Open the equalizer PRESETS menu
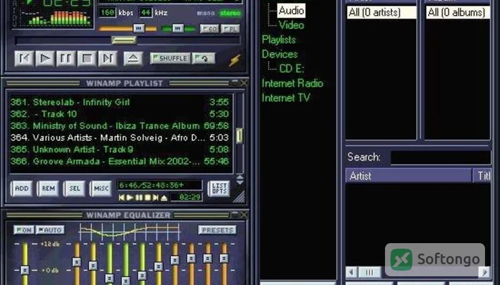500x285 pixels. 217,230
